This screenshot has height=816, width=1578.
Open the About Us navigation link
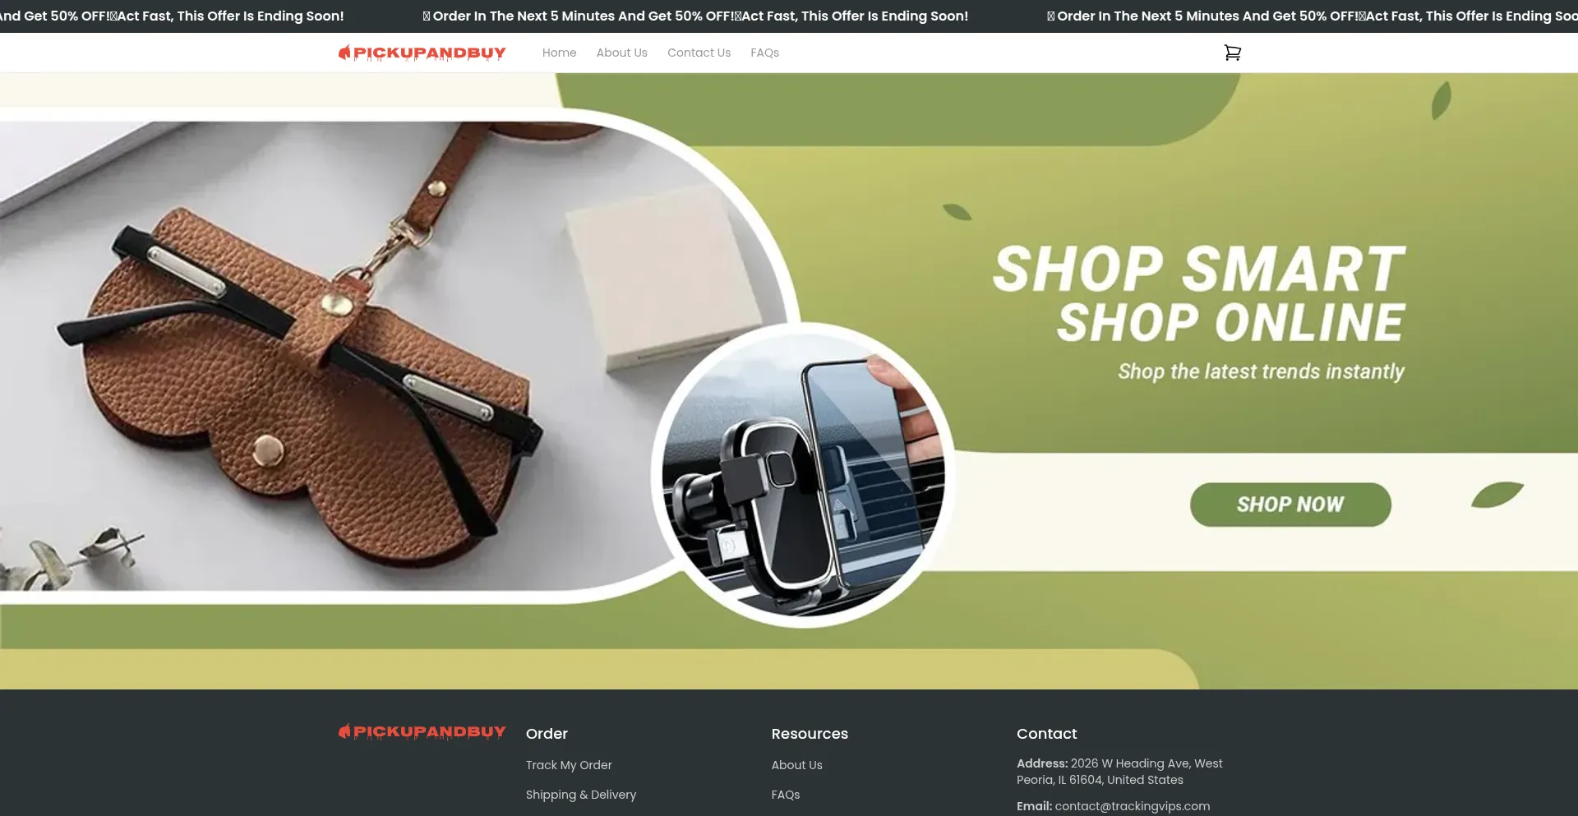click(x=621, y=53)
